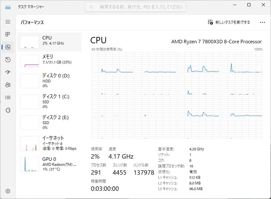Select ディスク 2 (E:) SSD item
Screen dimensions: 271x199
pos(49,122)
